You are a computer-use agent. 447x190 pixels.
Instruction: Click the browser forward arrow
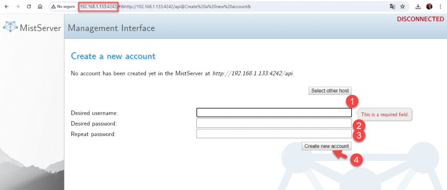[17, 7]
